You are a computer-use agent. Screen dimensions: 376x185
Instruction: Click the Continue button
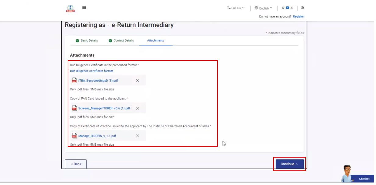tap(289, 164)
